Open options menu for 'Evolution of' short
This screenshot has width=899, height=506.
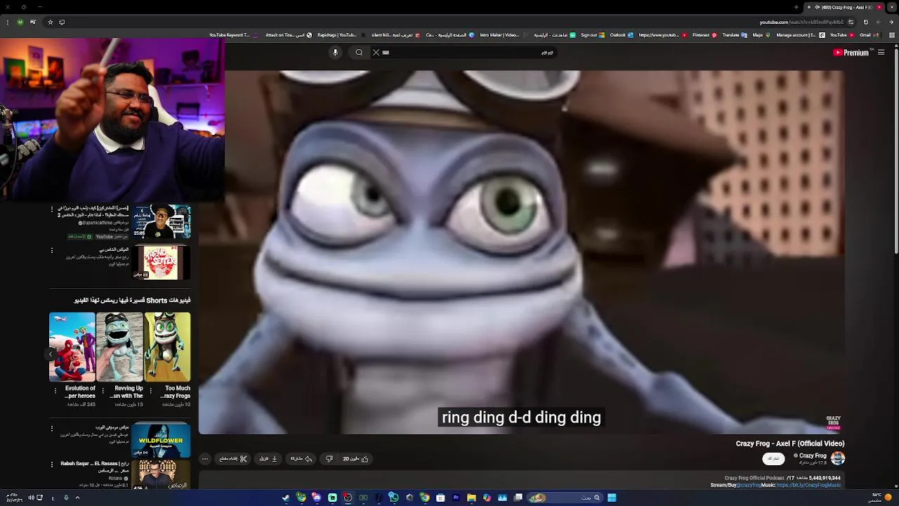55,391
